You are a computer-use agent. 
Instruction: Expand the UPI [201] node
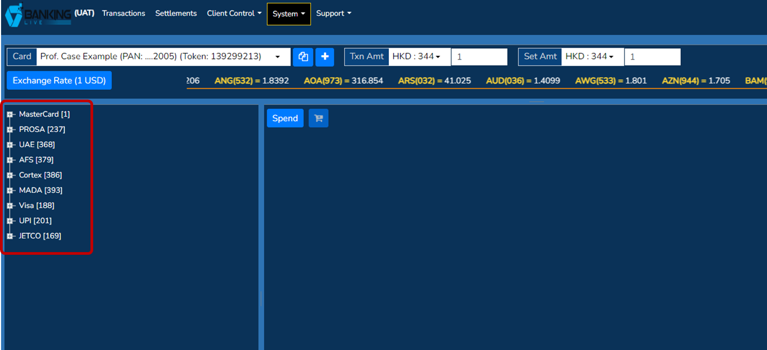(x=10, y=221)
